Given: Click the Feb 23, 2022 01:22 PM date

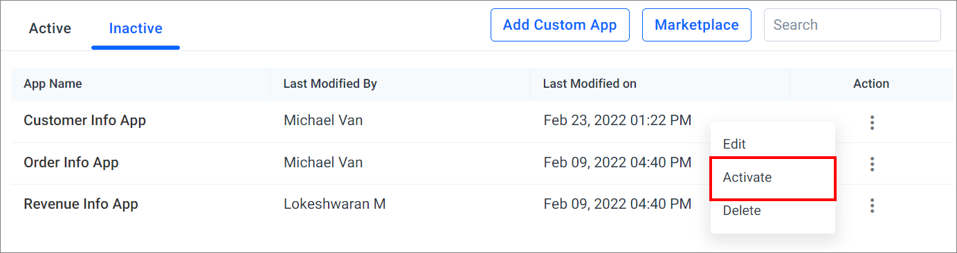Looking at the screenshot, I should 617,121.
